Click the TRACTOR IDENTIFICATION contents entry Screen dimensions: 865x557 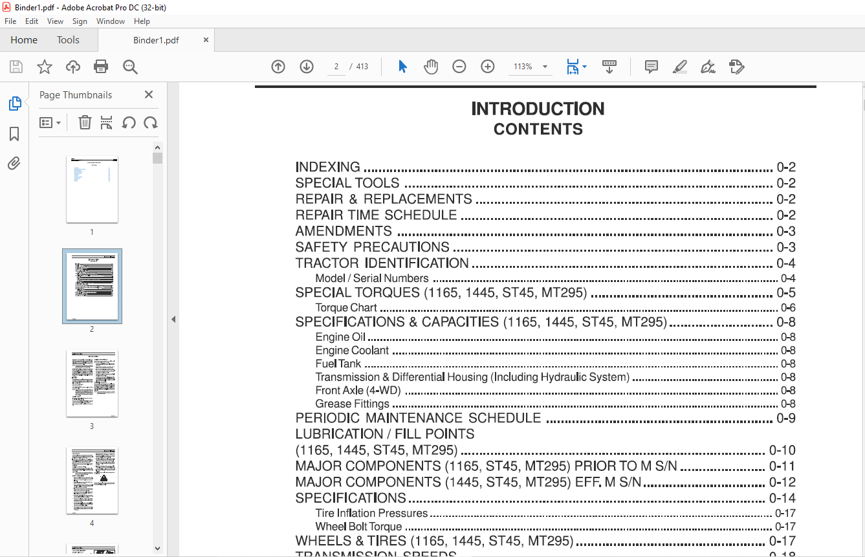click(x=545, y=263)
